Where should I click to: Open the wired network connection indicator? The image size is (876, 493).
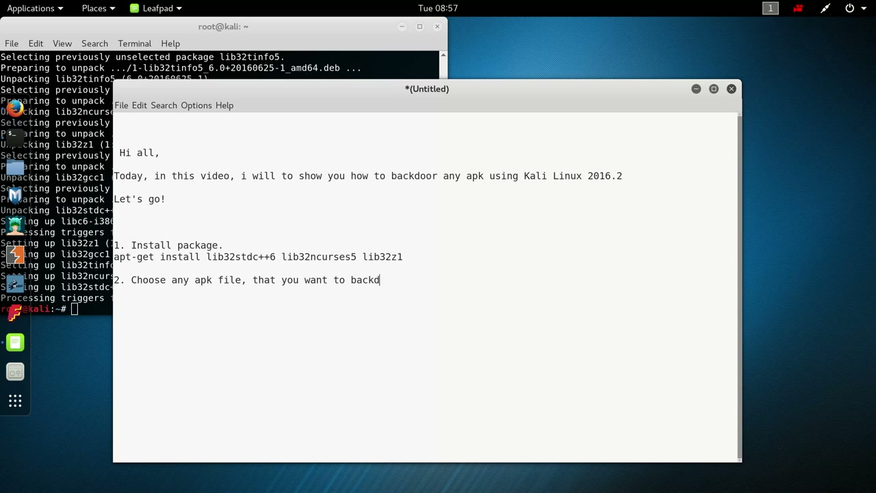pyautogui.click(x=825, y=8)
